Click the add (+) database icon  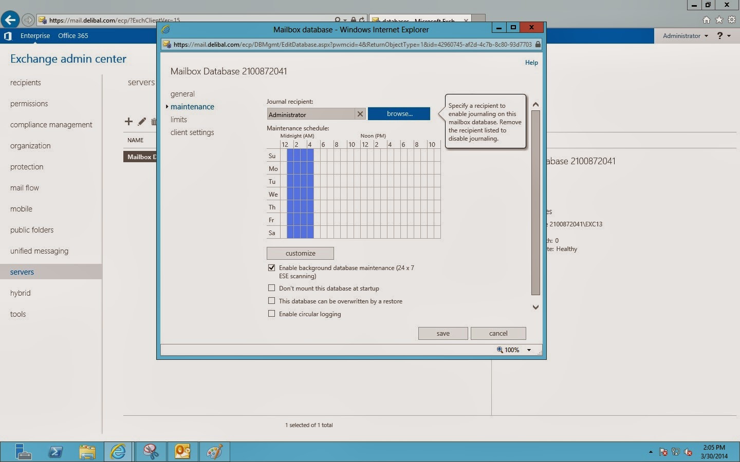(128, 122)
